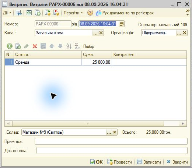192x168 pixels.
Task: Move the row up with the arrow icon
Action: click(x=52, y=46)
